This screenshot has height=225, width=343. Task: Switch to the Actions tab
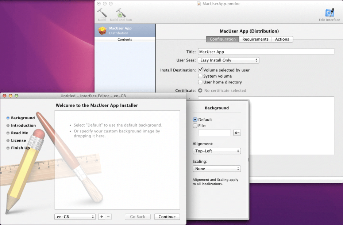(x=282, y=39)
